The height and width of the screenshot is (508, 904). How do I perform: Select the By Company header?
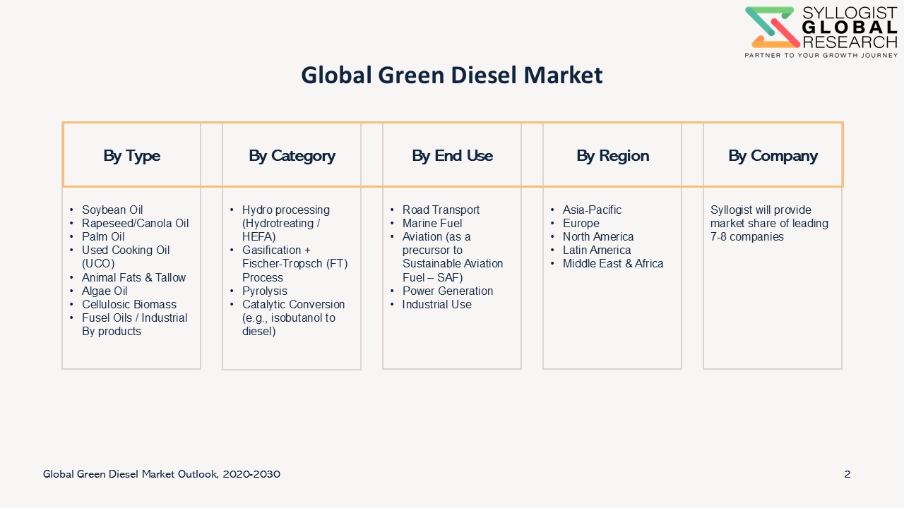coord(773,155)
